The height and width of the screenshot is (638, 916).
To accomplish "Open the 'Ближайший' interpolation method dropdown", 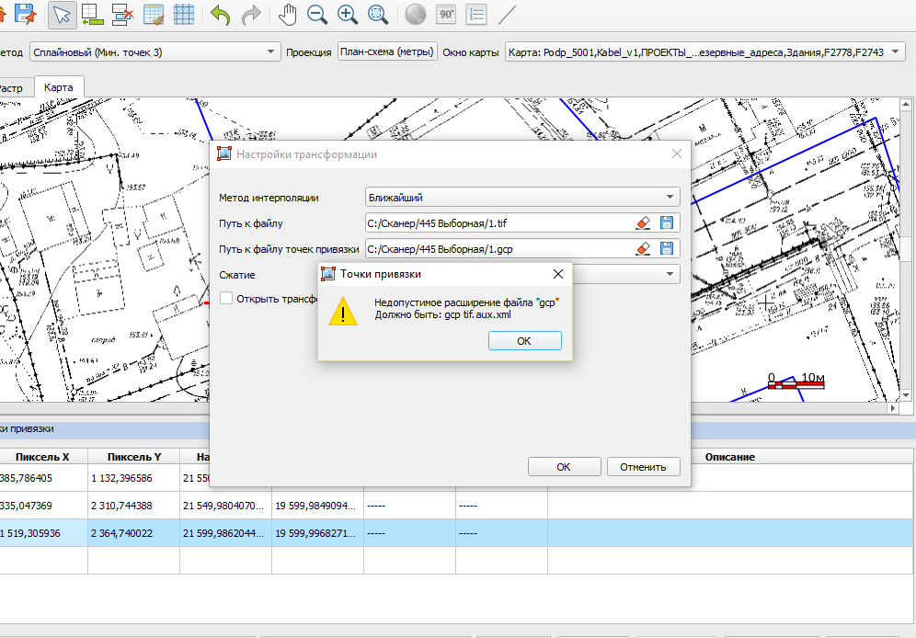I will coord(521,197).
